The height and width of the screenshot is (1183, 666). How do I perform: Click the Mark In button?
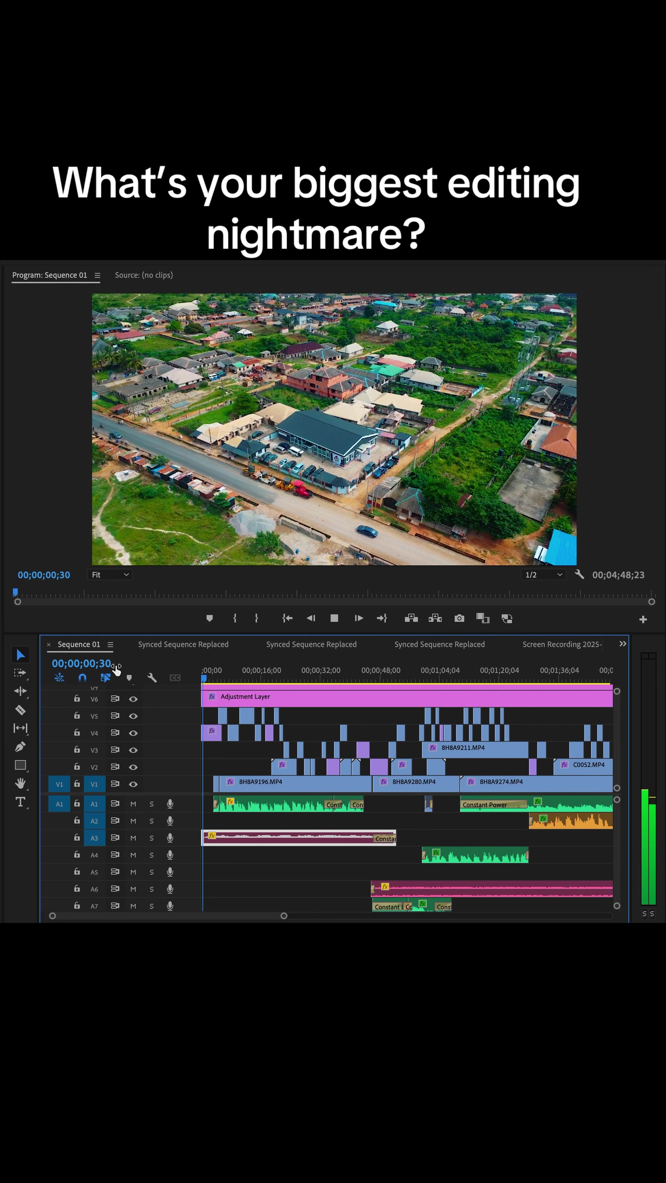point(235,619)
